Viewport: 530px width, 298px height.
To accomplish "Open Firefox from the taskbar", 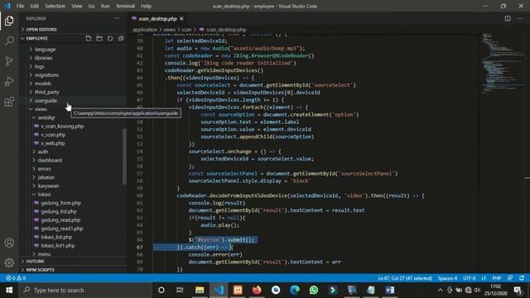I will (x=257, y=291).
